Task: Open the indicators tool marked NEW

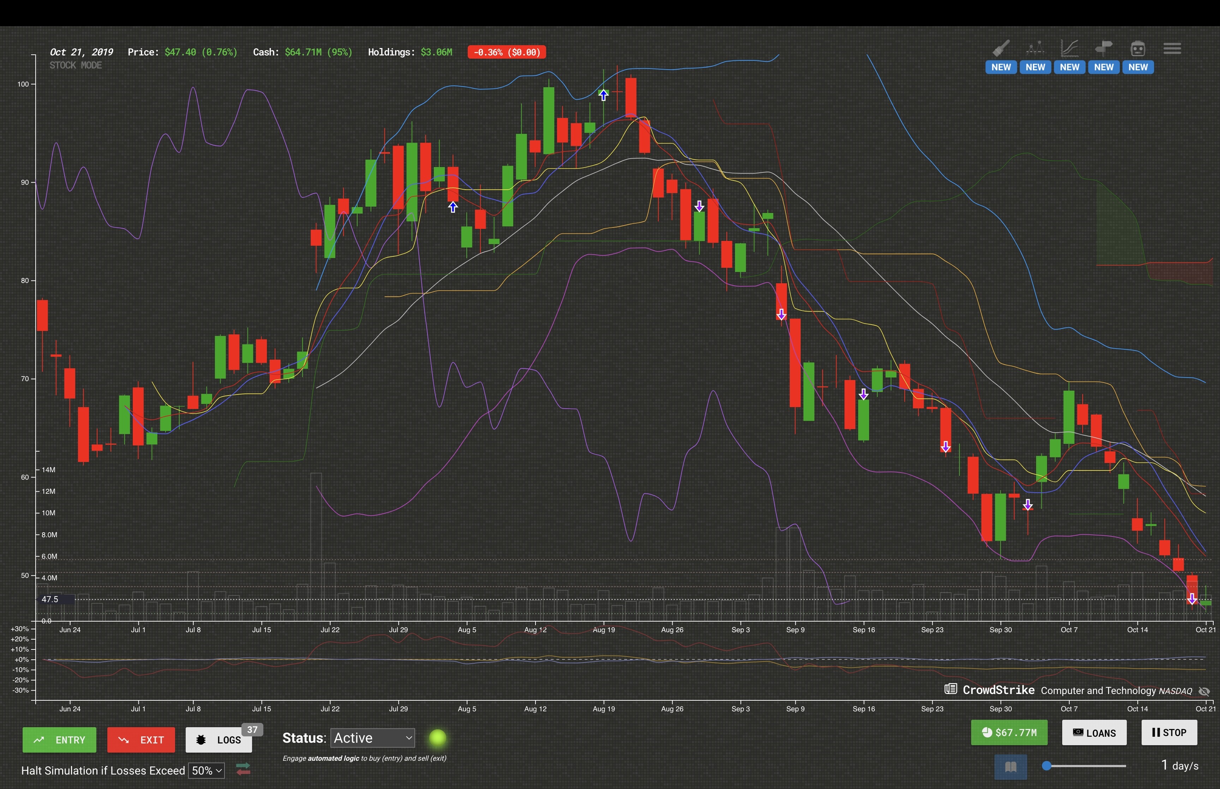Action: pos(1035,48)
